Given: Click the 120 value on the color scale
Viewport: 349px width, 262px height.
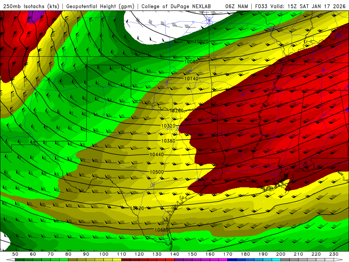Looking at the screenshot, I should [x=139, y=254].
